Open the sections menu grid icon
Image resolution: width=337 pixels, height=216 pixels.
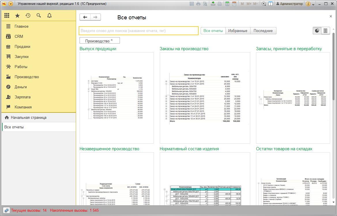7,16
